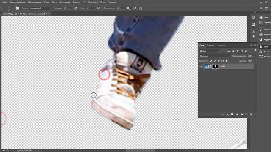Screen dimensions: 271x152
Task: Toggle adjustment layer filter icon
Action: click(233, 51)
